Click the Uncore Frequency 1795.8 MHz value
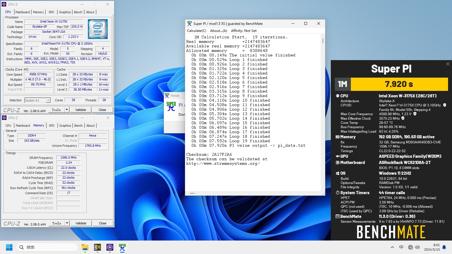Viewport: 452px width, 254px height. click(93, 146)
